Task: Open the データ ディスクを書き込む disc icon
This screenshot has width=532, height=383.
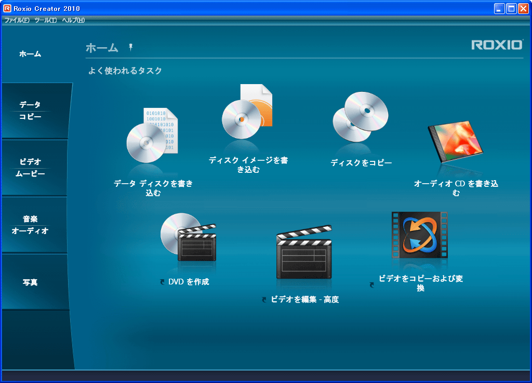Action: 152,135
